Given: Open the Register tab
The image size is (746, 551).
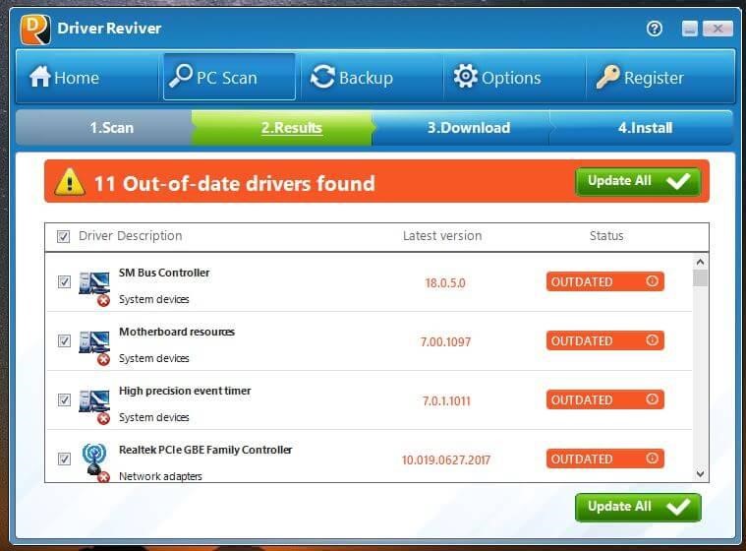Looking at the screenshot, I should tap(660, 77).
